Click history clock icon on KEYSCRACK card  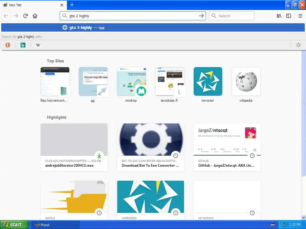[x=252, y=213]
